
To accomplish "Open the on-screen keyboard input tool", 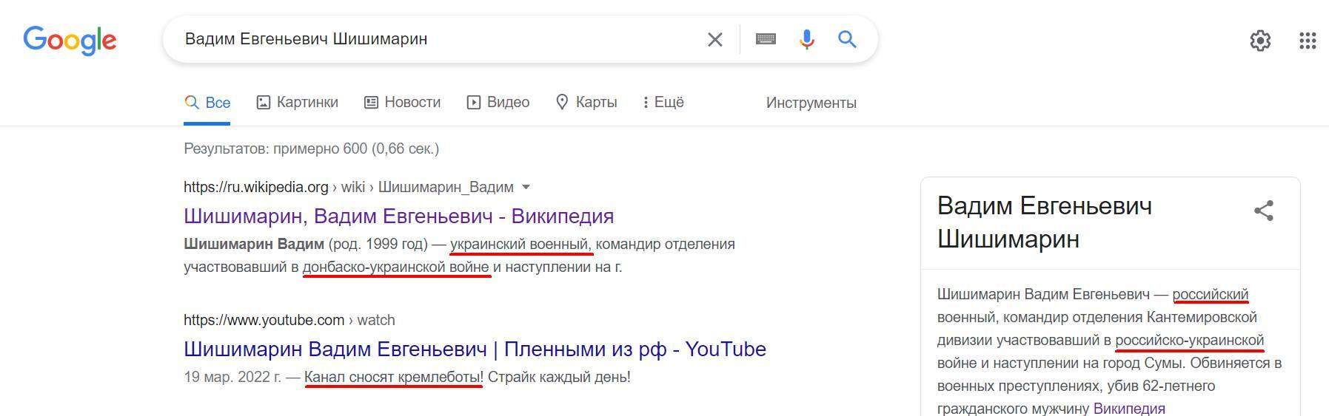I will 766,39.
